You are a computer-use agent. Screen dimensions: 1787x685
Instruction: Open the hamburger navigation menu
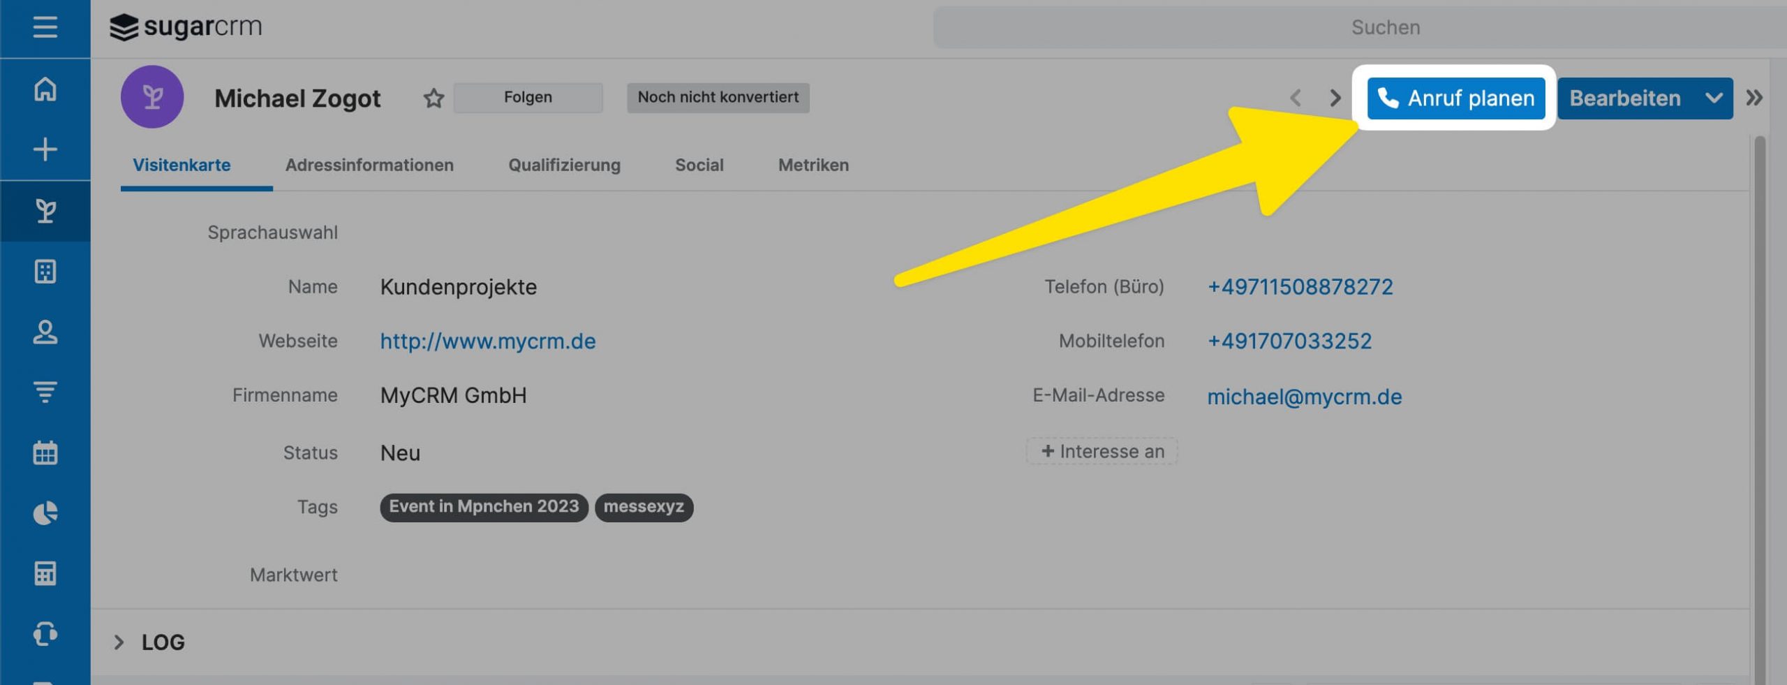pos(45,27)
